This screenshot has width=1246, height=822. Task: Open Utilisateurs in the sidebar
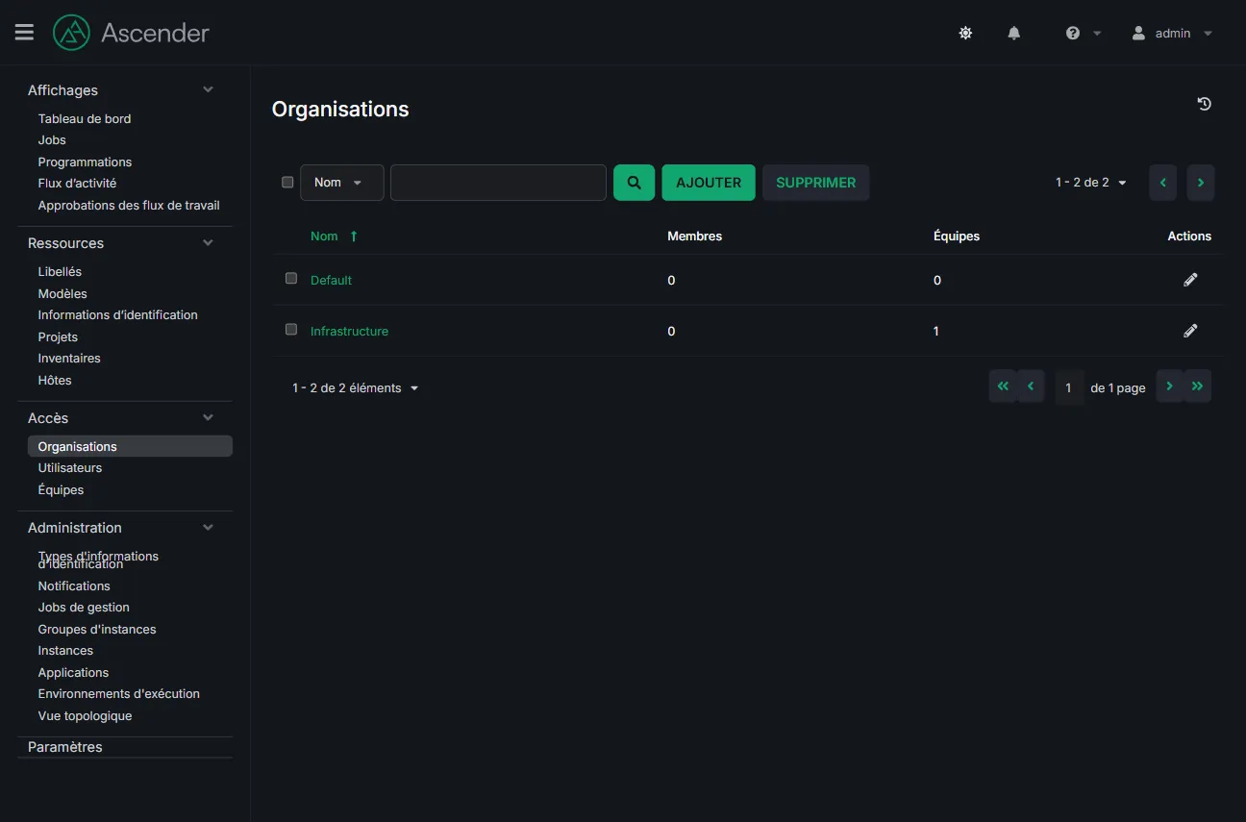pyautogui.click(x=70, y=468)
